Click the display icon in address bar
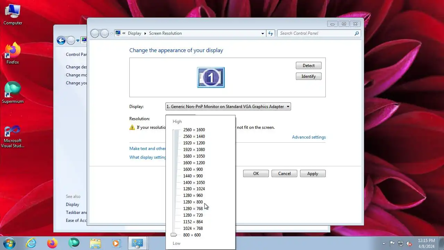 pos(118,33)
